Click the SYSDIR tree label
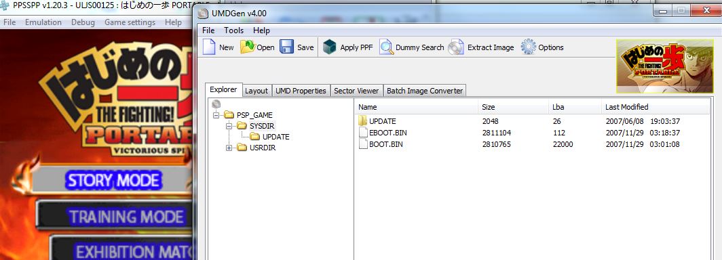This screenshot has width=722, height=260. 261,126
